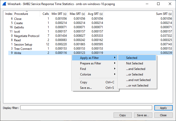This screenshot has width=176, height=121.
Task: Select the Negotiate Protocol row
Action: point(27,36)
